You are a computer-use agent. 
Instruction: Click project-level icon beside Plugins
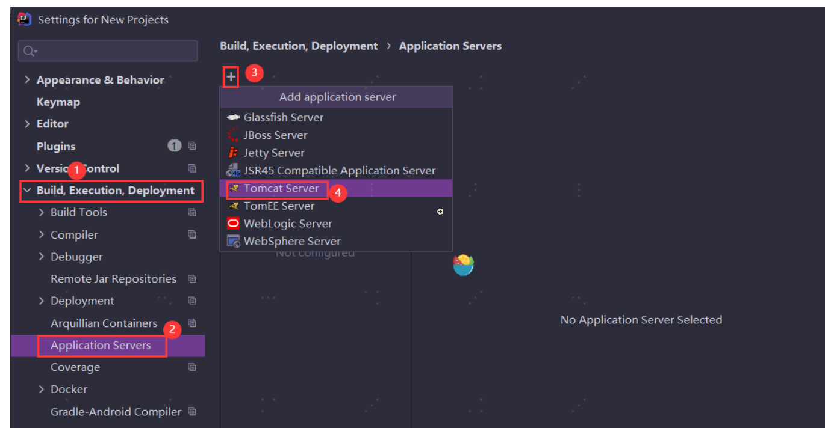coord(191,146)
